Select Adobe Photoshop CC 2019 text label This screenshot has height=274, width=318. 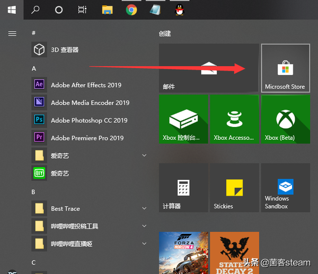89,120
